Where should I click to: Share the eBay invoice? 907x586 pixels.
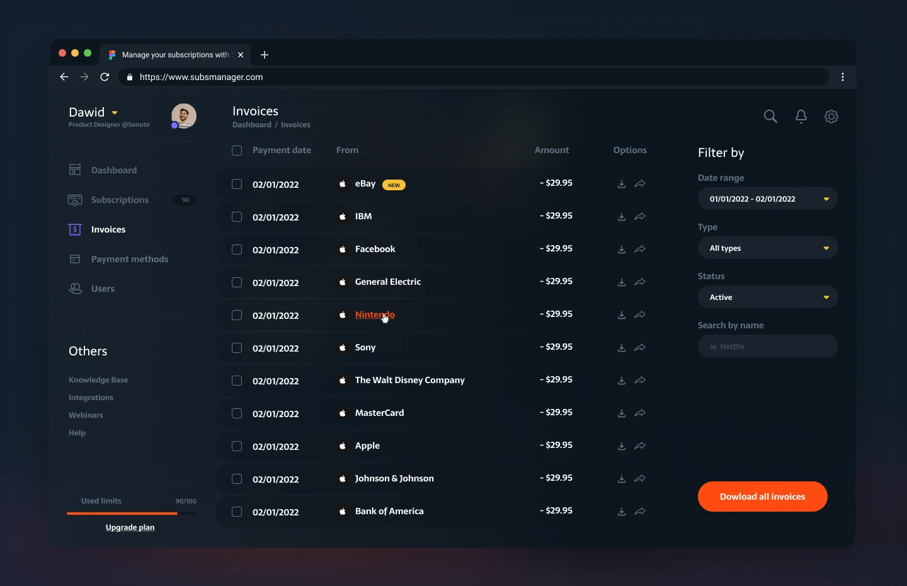click(x=640, y=184)
